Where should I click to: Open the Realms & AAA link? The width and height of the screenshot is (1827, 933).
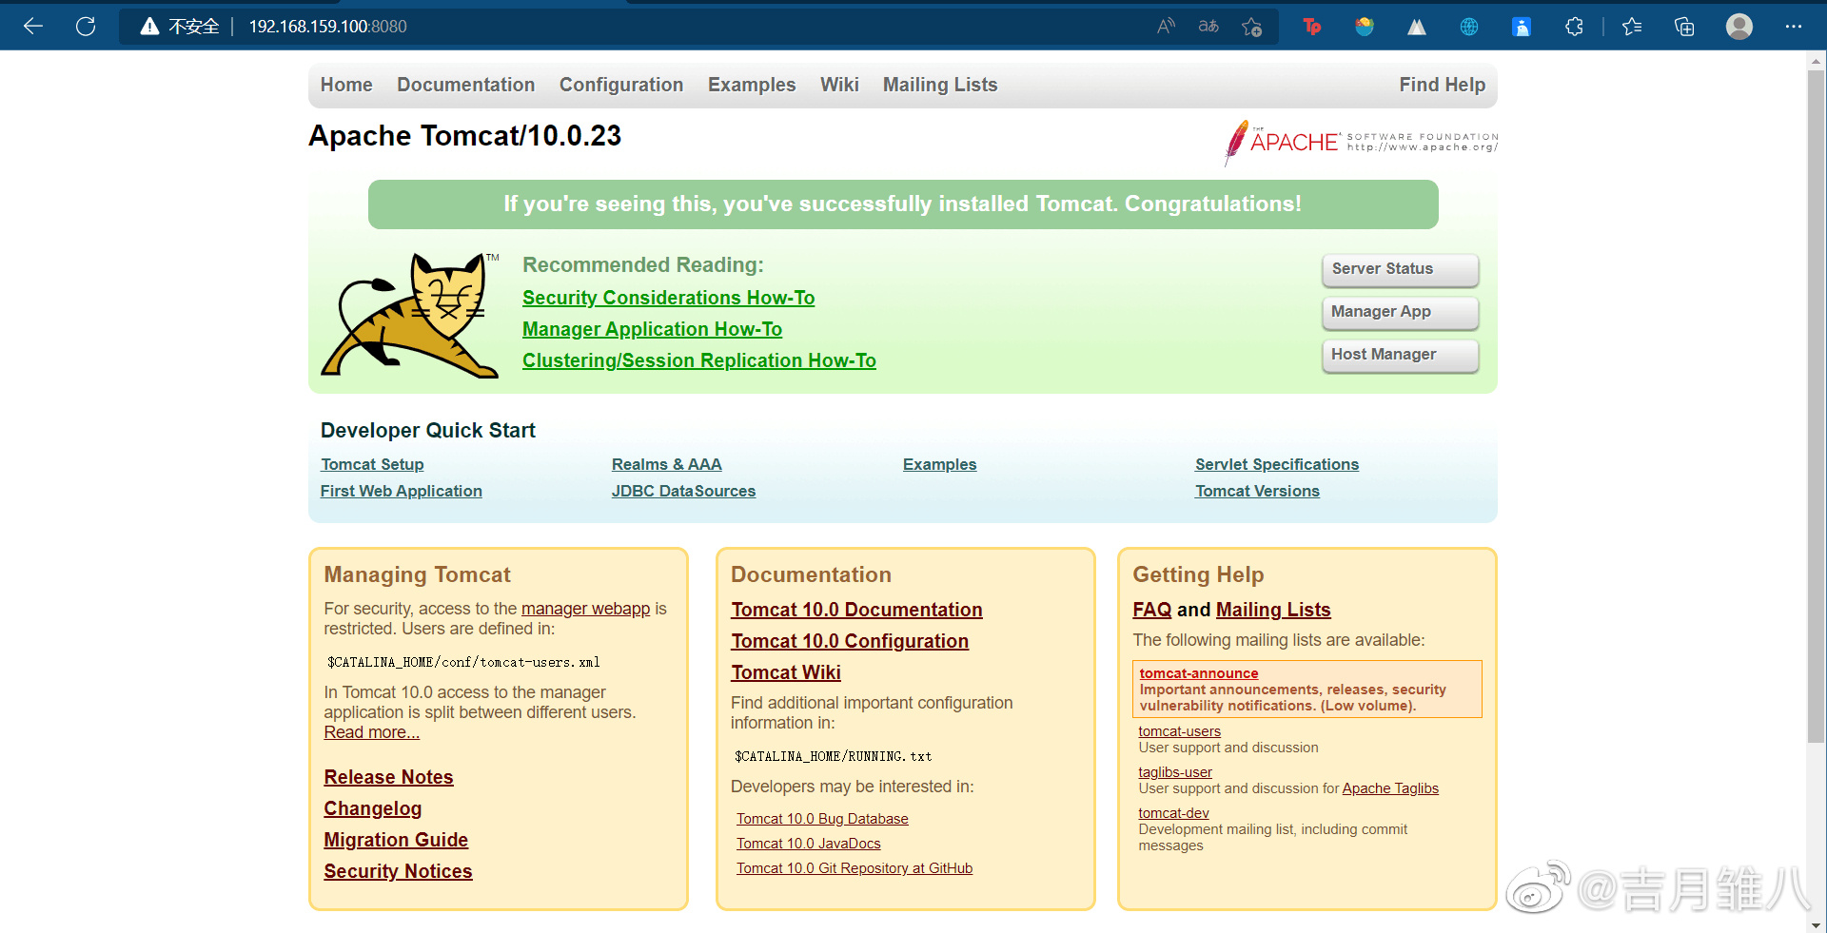pyautogui.click(x=666, y=464)
